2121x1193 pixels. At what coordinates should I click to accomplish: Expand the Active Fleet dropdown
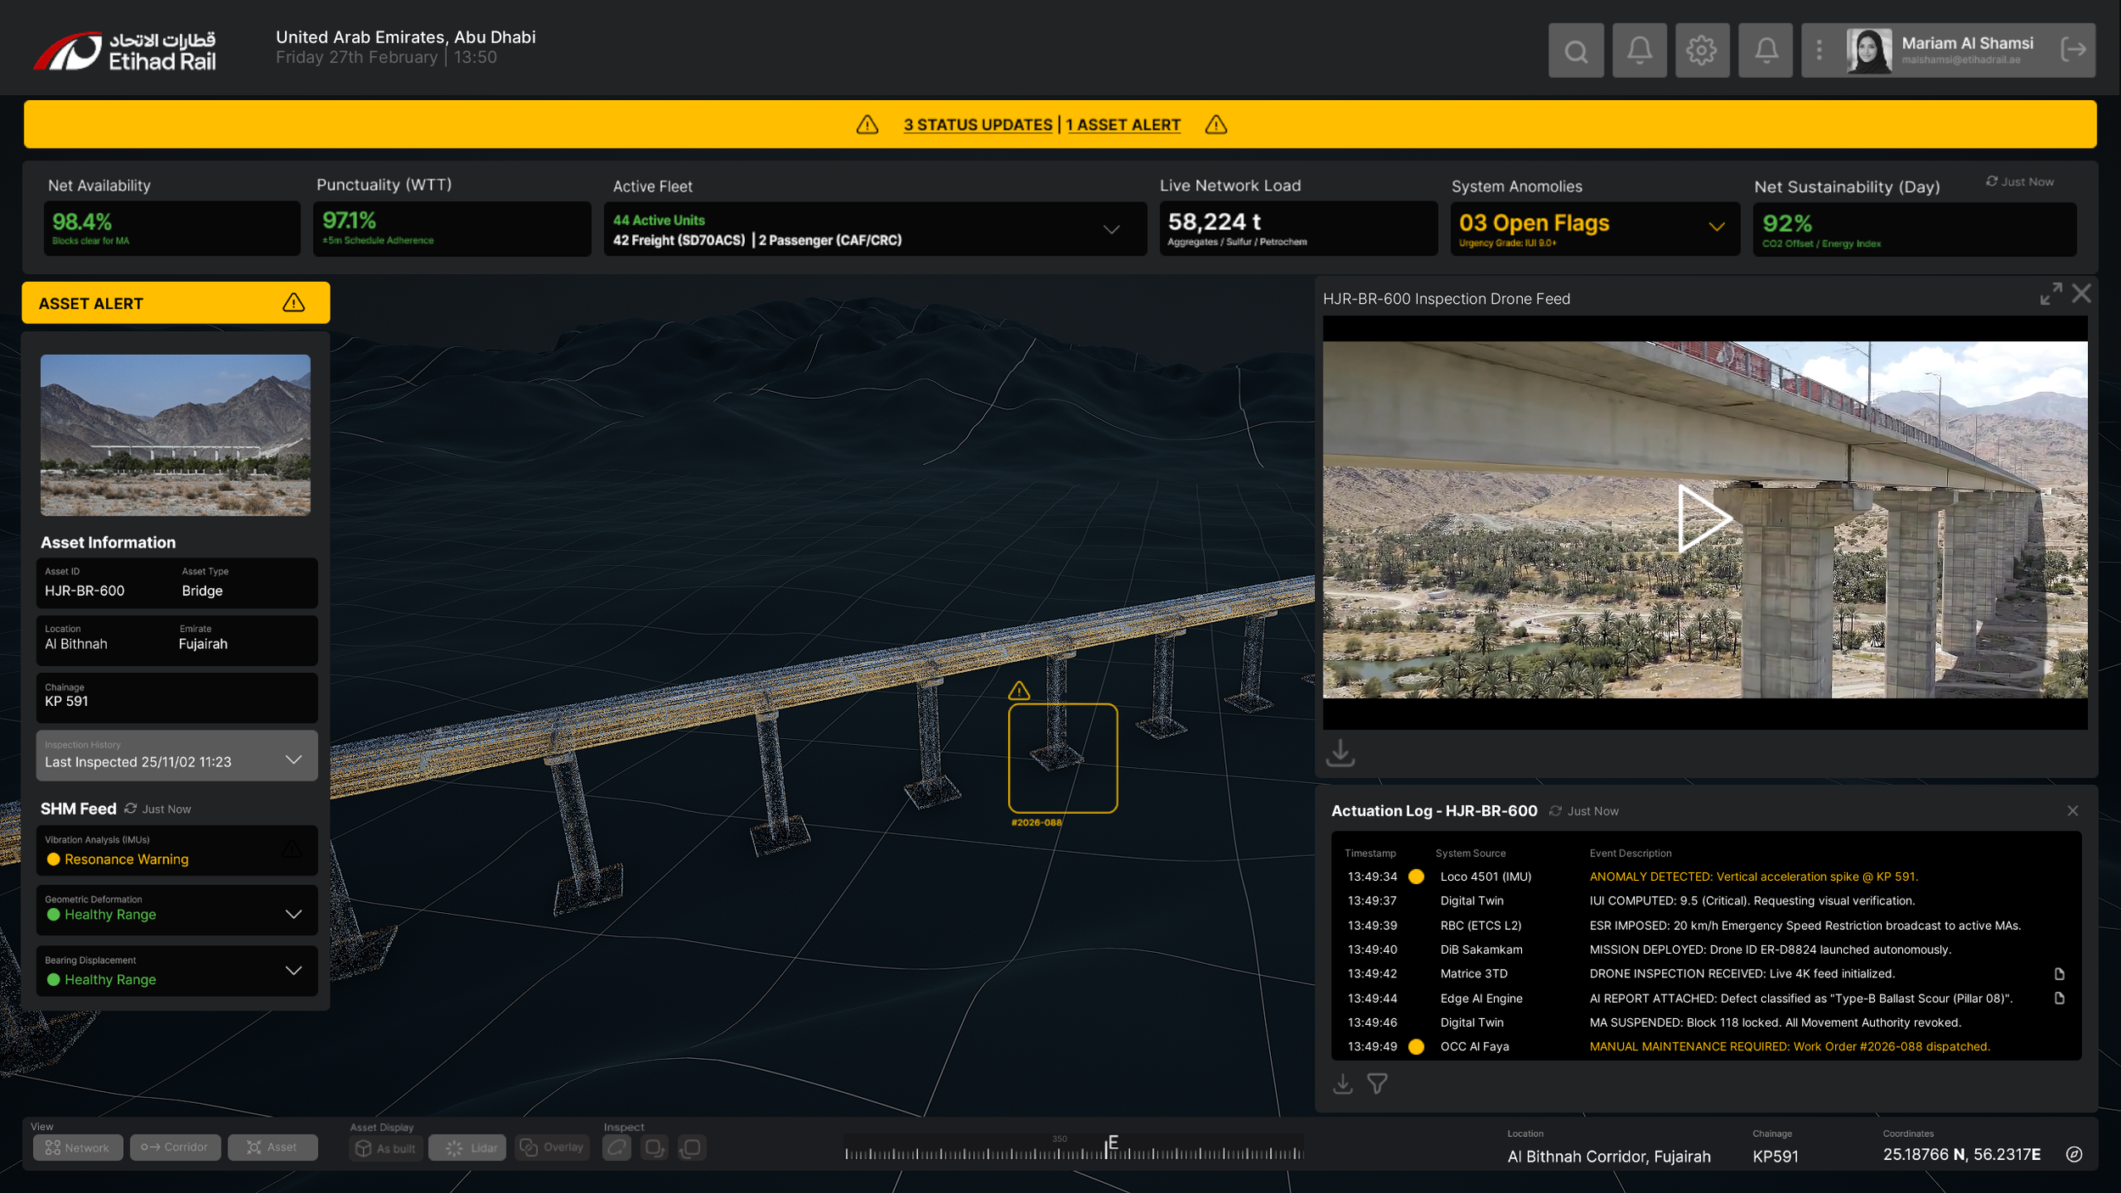point(1111,230)
